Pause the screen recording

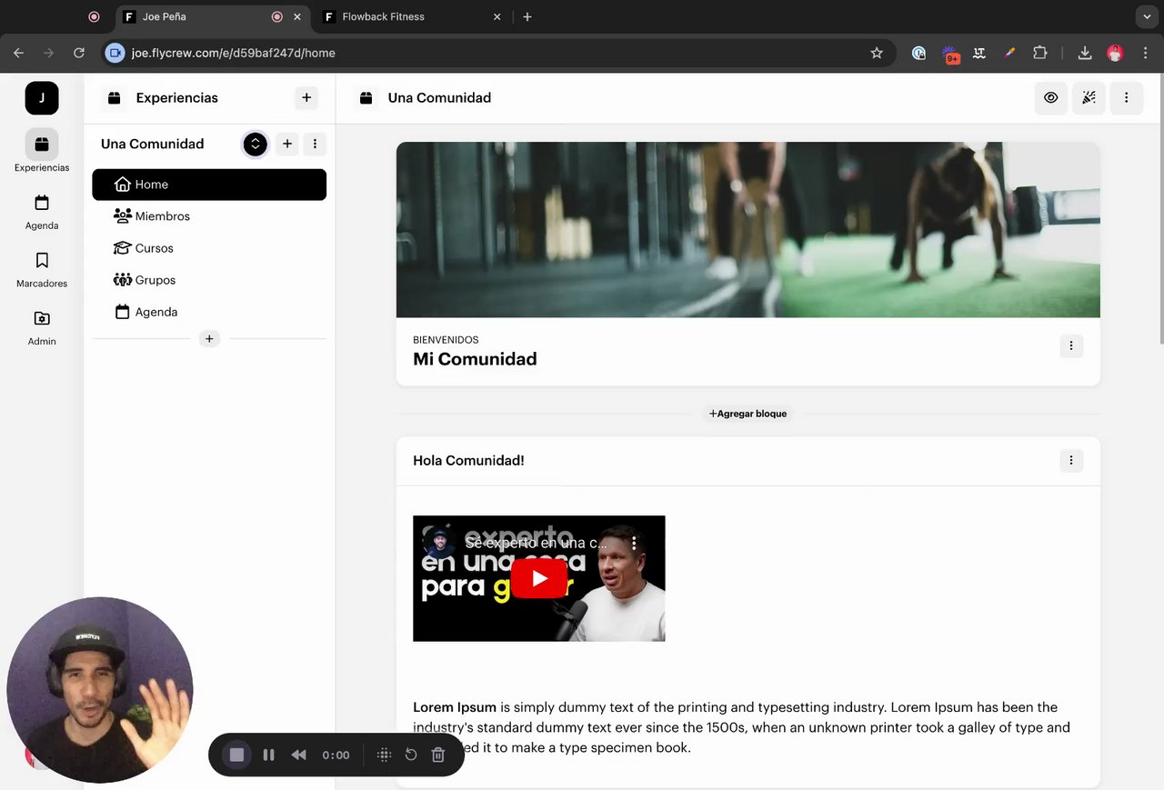click(x=268, y=755)
